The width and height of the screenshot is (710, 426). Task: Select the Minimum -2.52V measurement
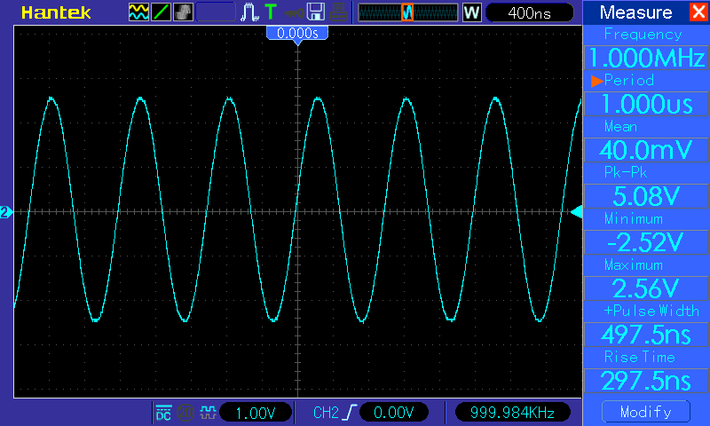(x=646, y=242)
